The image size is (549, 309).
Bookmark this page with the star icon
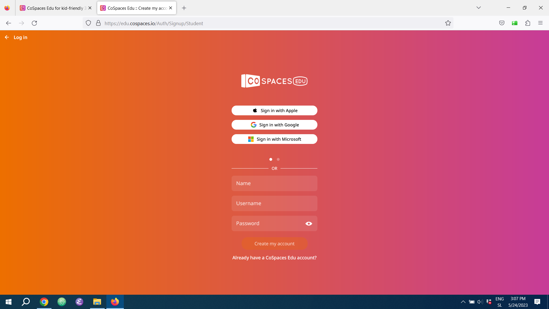coord(448,23)
